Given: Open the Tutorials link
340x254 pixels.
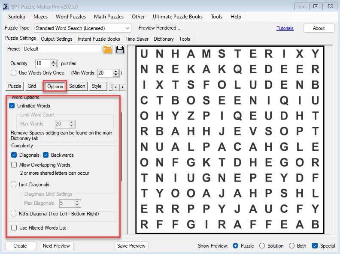Looking at the screenshot, I should (285, 28).
